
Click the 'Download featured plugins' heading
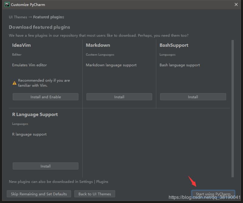(39, 27)
